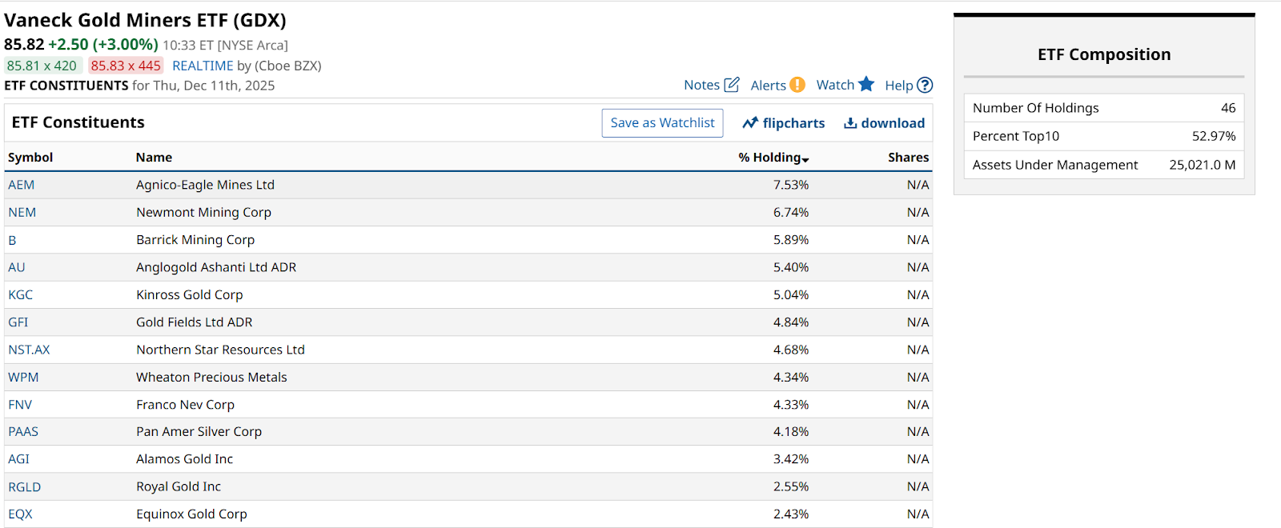Sort table by Symbol column header
Viewport: 1281px width, 528px height.
30,158
